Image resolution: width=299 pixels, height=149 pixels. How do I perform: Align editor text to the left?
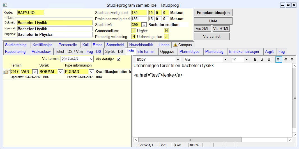pyautogui.click(x=279, y=60)
